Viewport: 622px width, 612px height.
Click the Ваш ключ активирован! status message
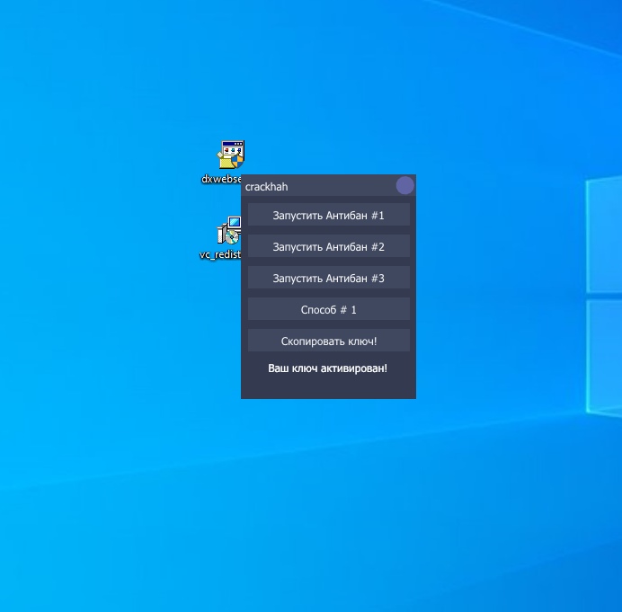coord(328,368)
